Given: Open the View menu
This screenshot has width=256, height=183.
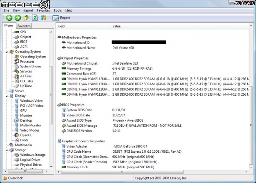Looking at the screenshot, I should click(x=16, y=10).
